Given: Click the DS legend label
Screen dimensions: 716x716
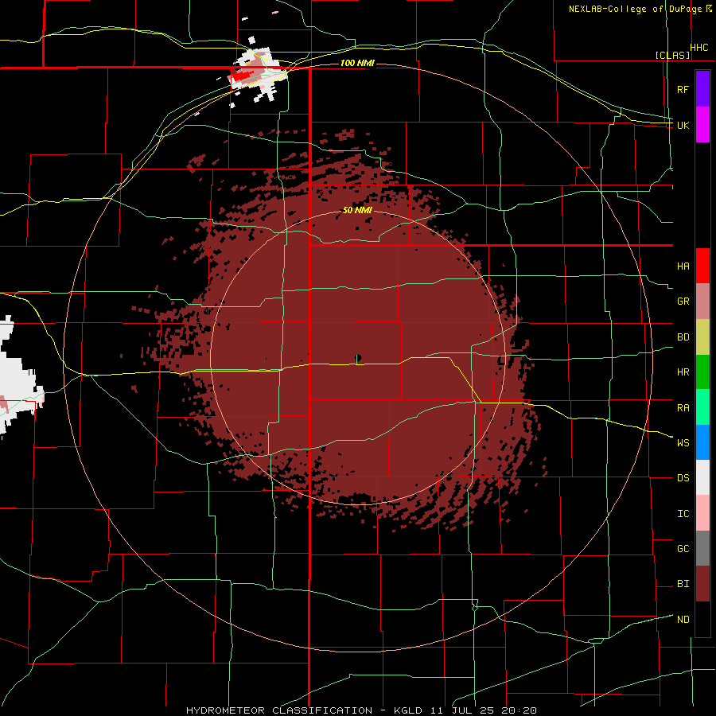Looking at the screenshot, I should click(683, 477).
